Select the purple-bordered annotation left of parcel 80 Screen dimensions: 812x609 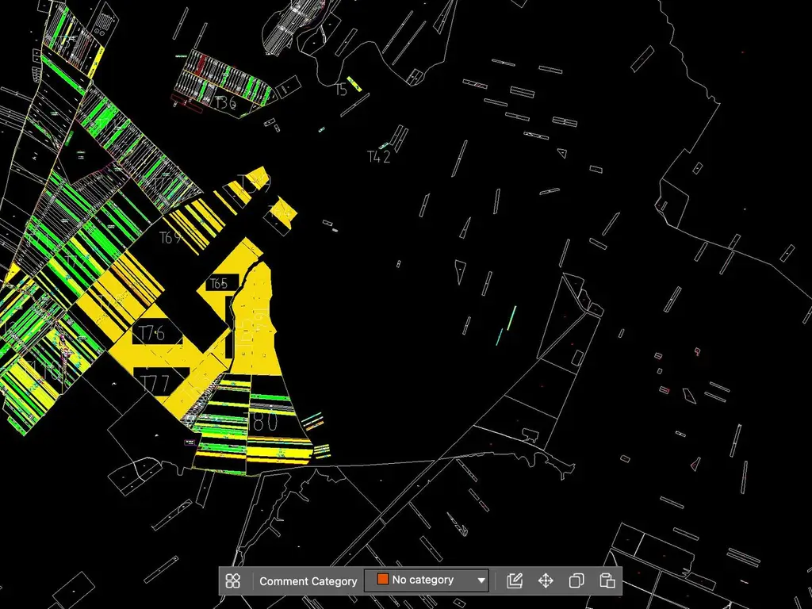190,442
